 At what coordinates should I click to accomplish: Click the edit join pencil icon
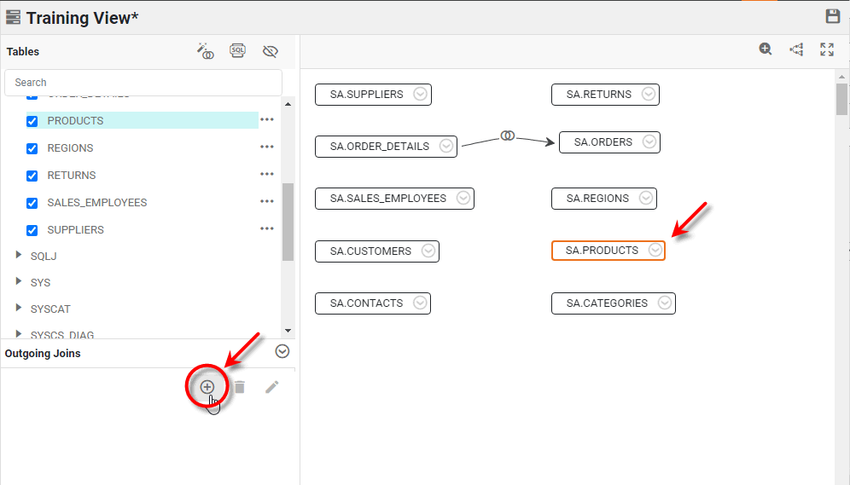[271, 387]
